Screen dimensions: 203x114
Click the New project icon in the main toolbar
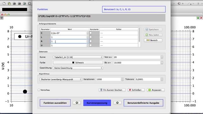(x=4, y=3)
